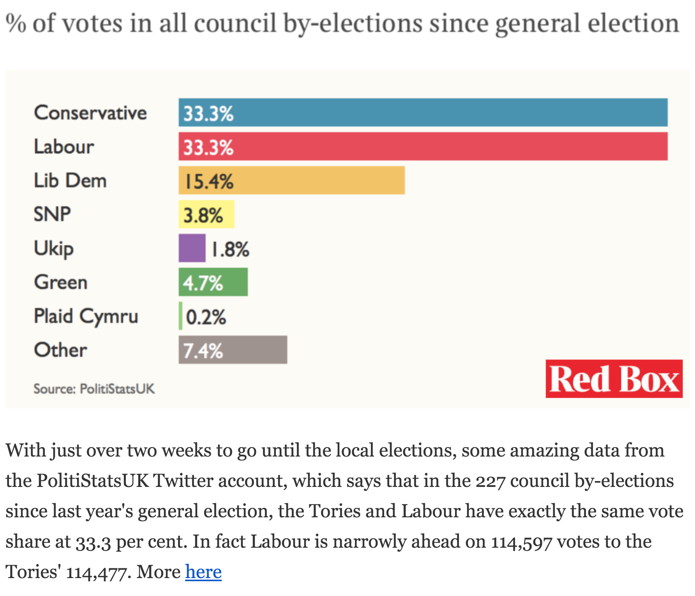Click the Red Box logo
This screenshot has height=596, width=695.
614,379
